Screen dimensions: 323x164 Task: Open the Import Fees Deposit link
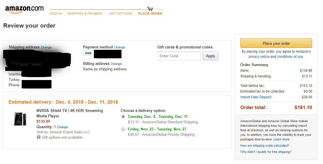(256, 97)
